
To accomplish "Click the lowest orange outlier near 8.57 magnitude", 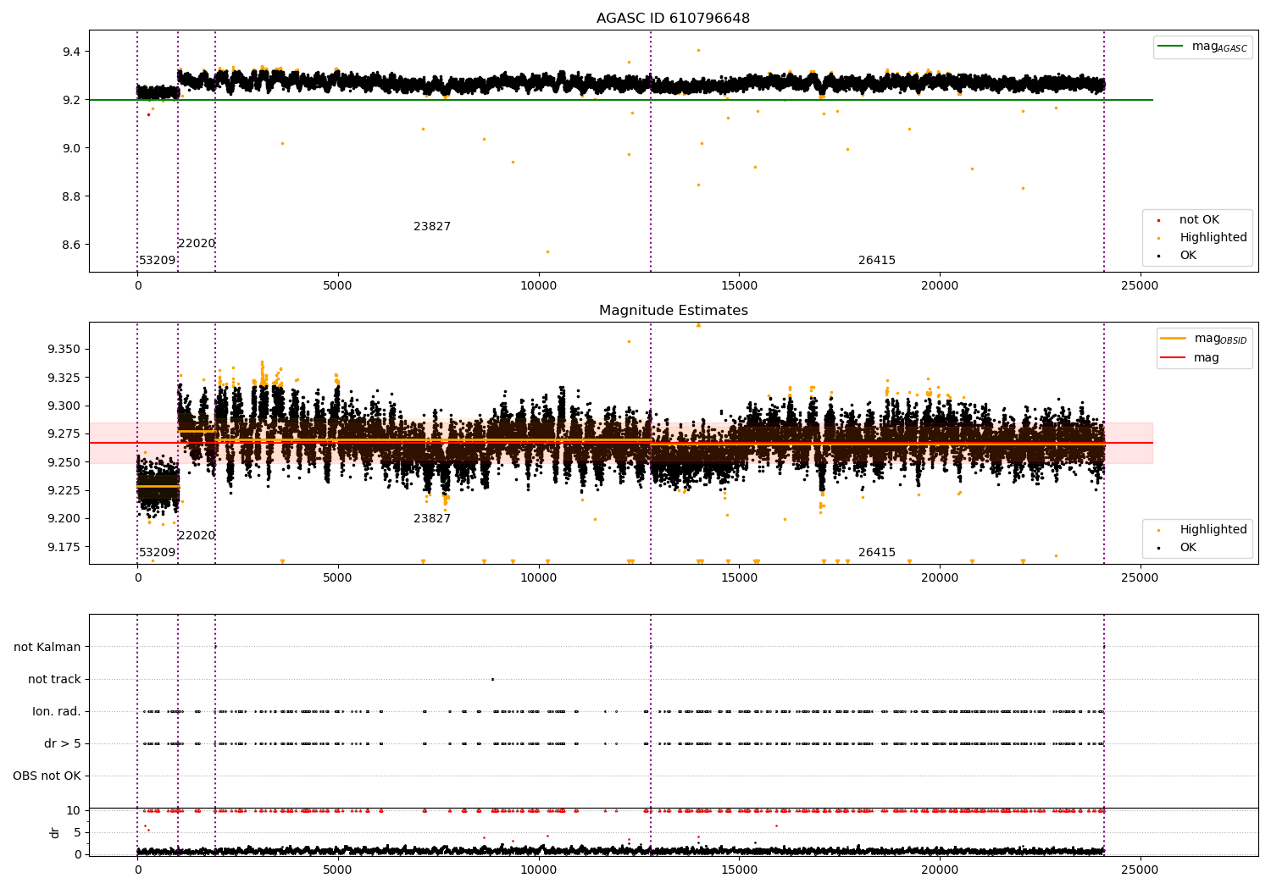I will [x=547, y=251].
